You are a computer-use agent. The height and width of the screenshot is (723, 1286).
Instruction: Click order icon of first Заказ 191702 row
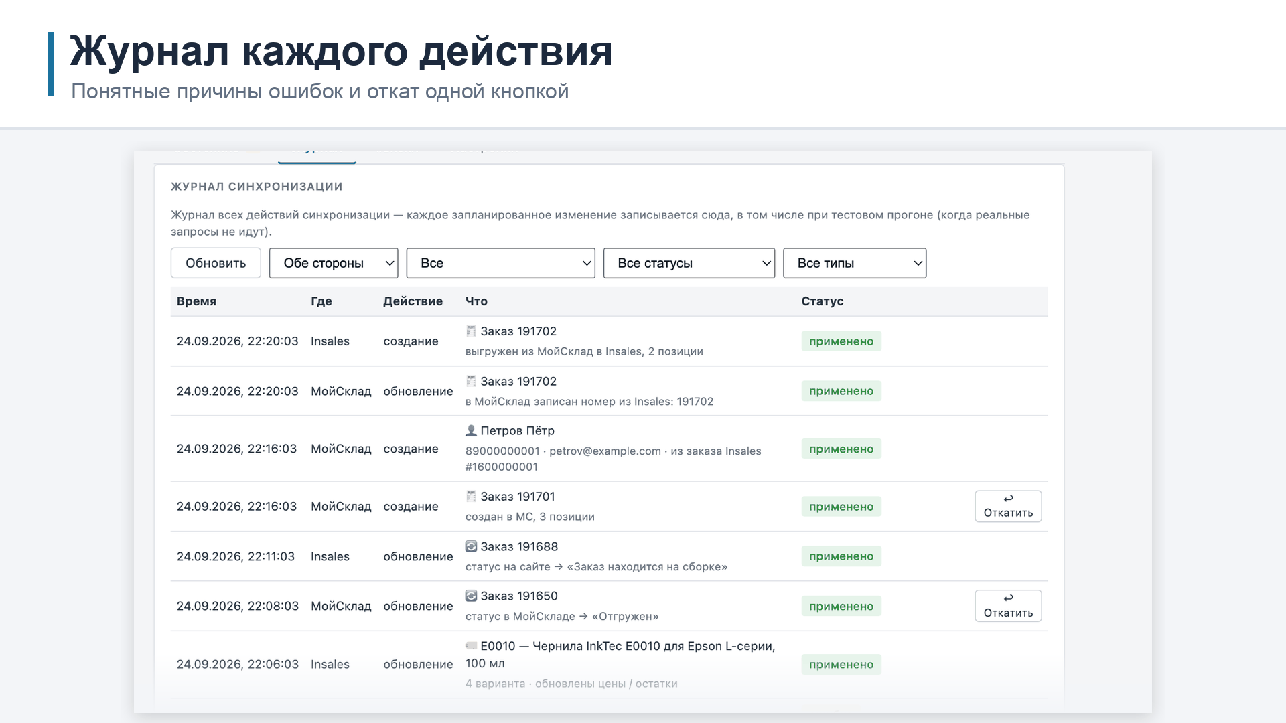[471, 331]
